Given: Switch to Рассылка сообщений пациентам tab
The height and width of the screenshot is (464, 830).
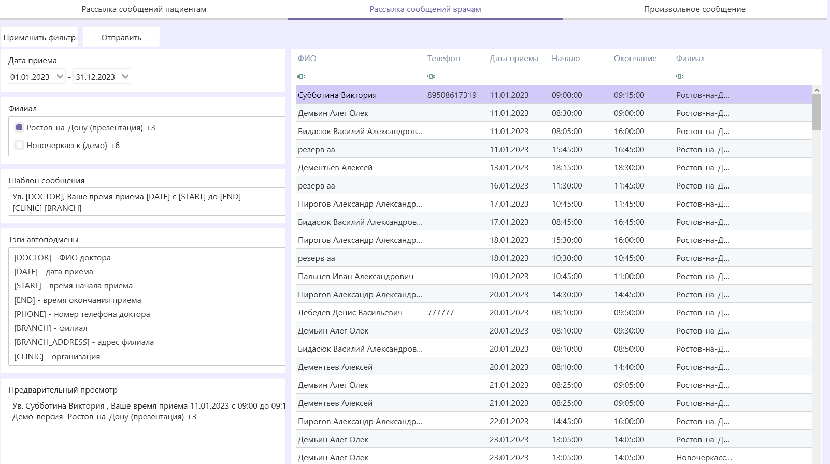Looking at the screenshot, I should tap(144, 9).
